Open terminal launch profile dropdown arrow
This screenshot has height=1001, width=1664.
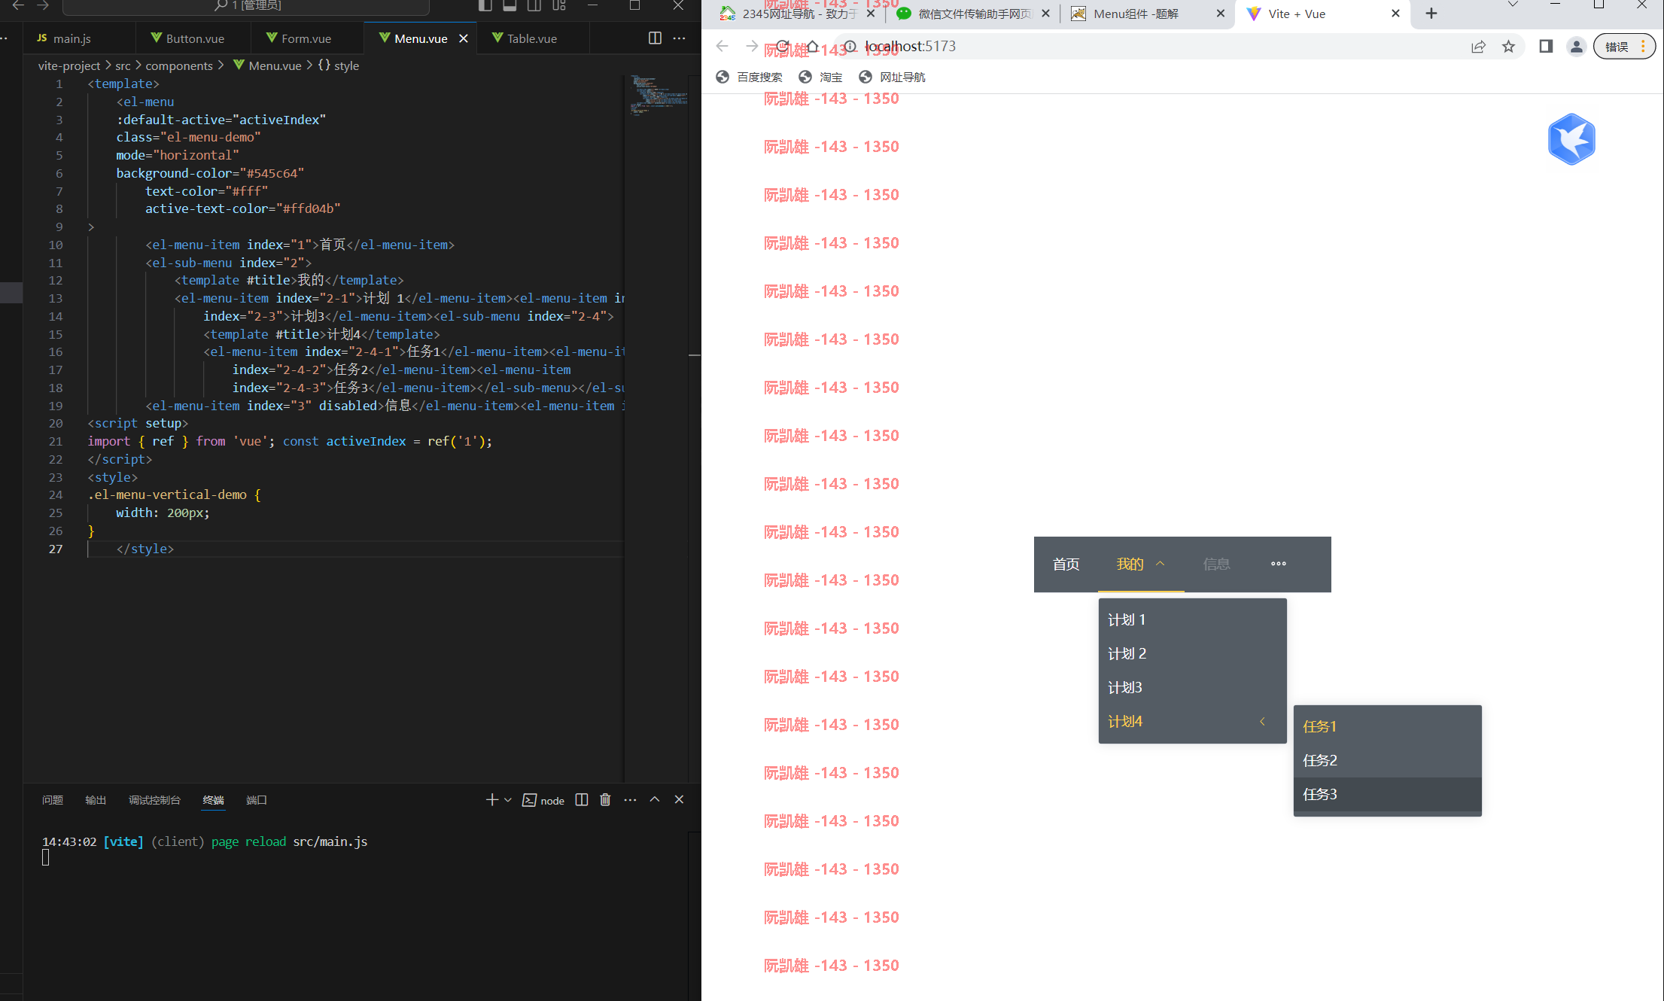508,800
